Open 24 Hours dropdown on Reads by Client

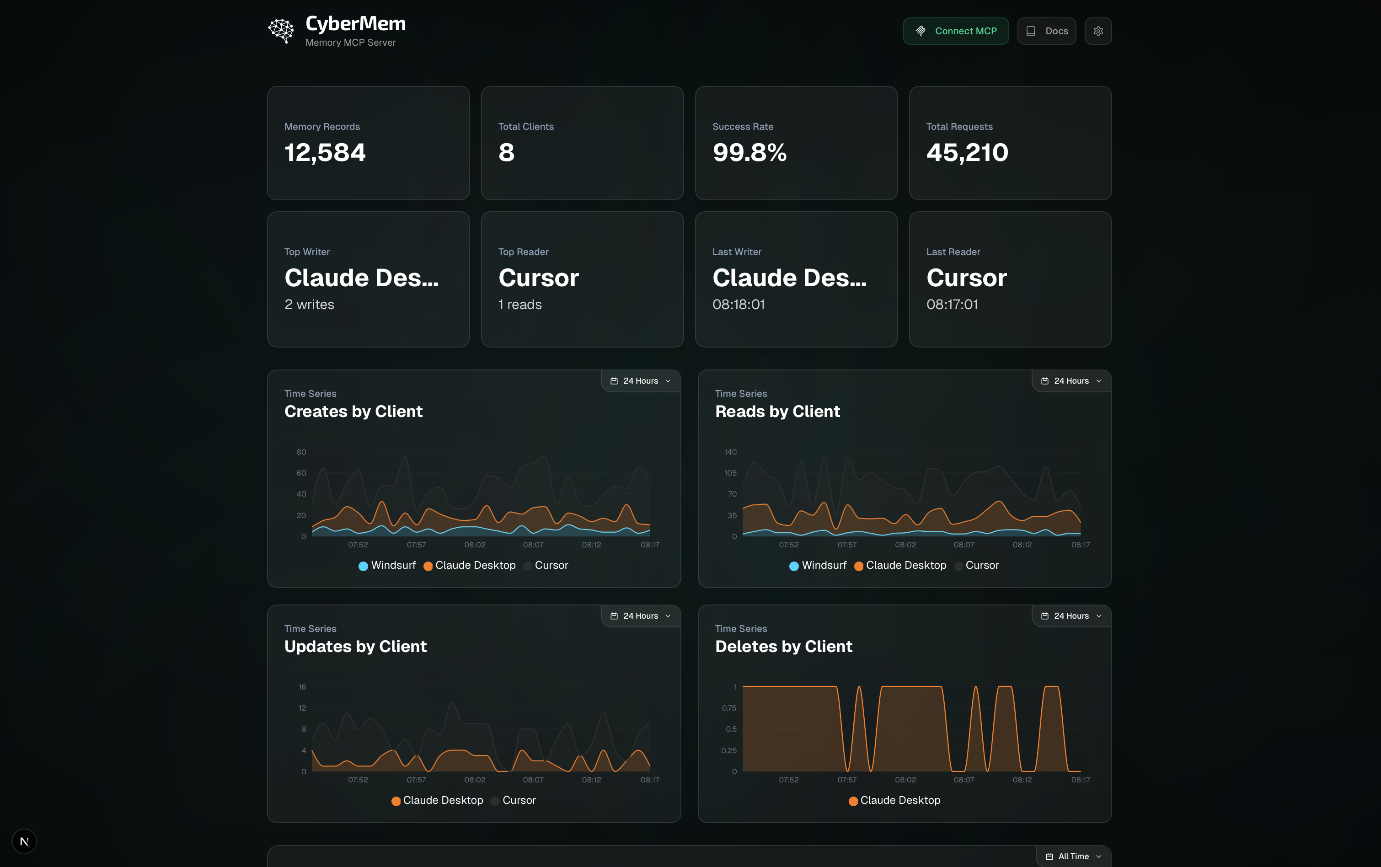1071,381
